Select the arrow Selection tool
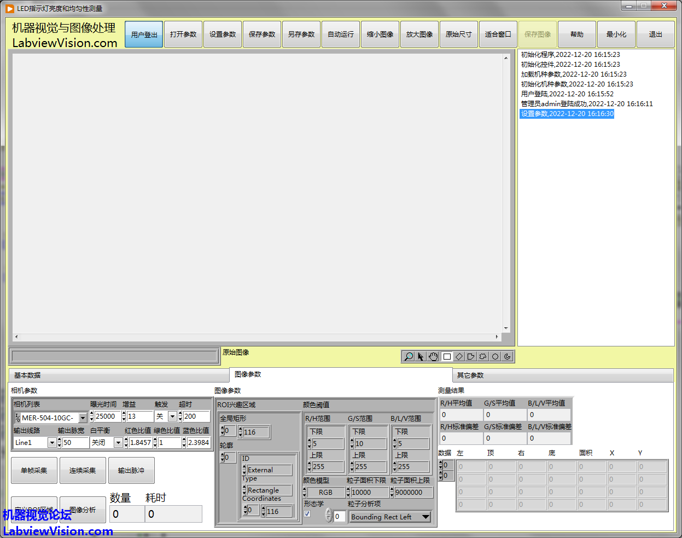682x538 pixels. (421, 357)
